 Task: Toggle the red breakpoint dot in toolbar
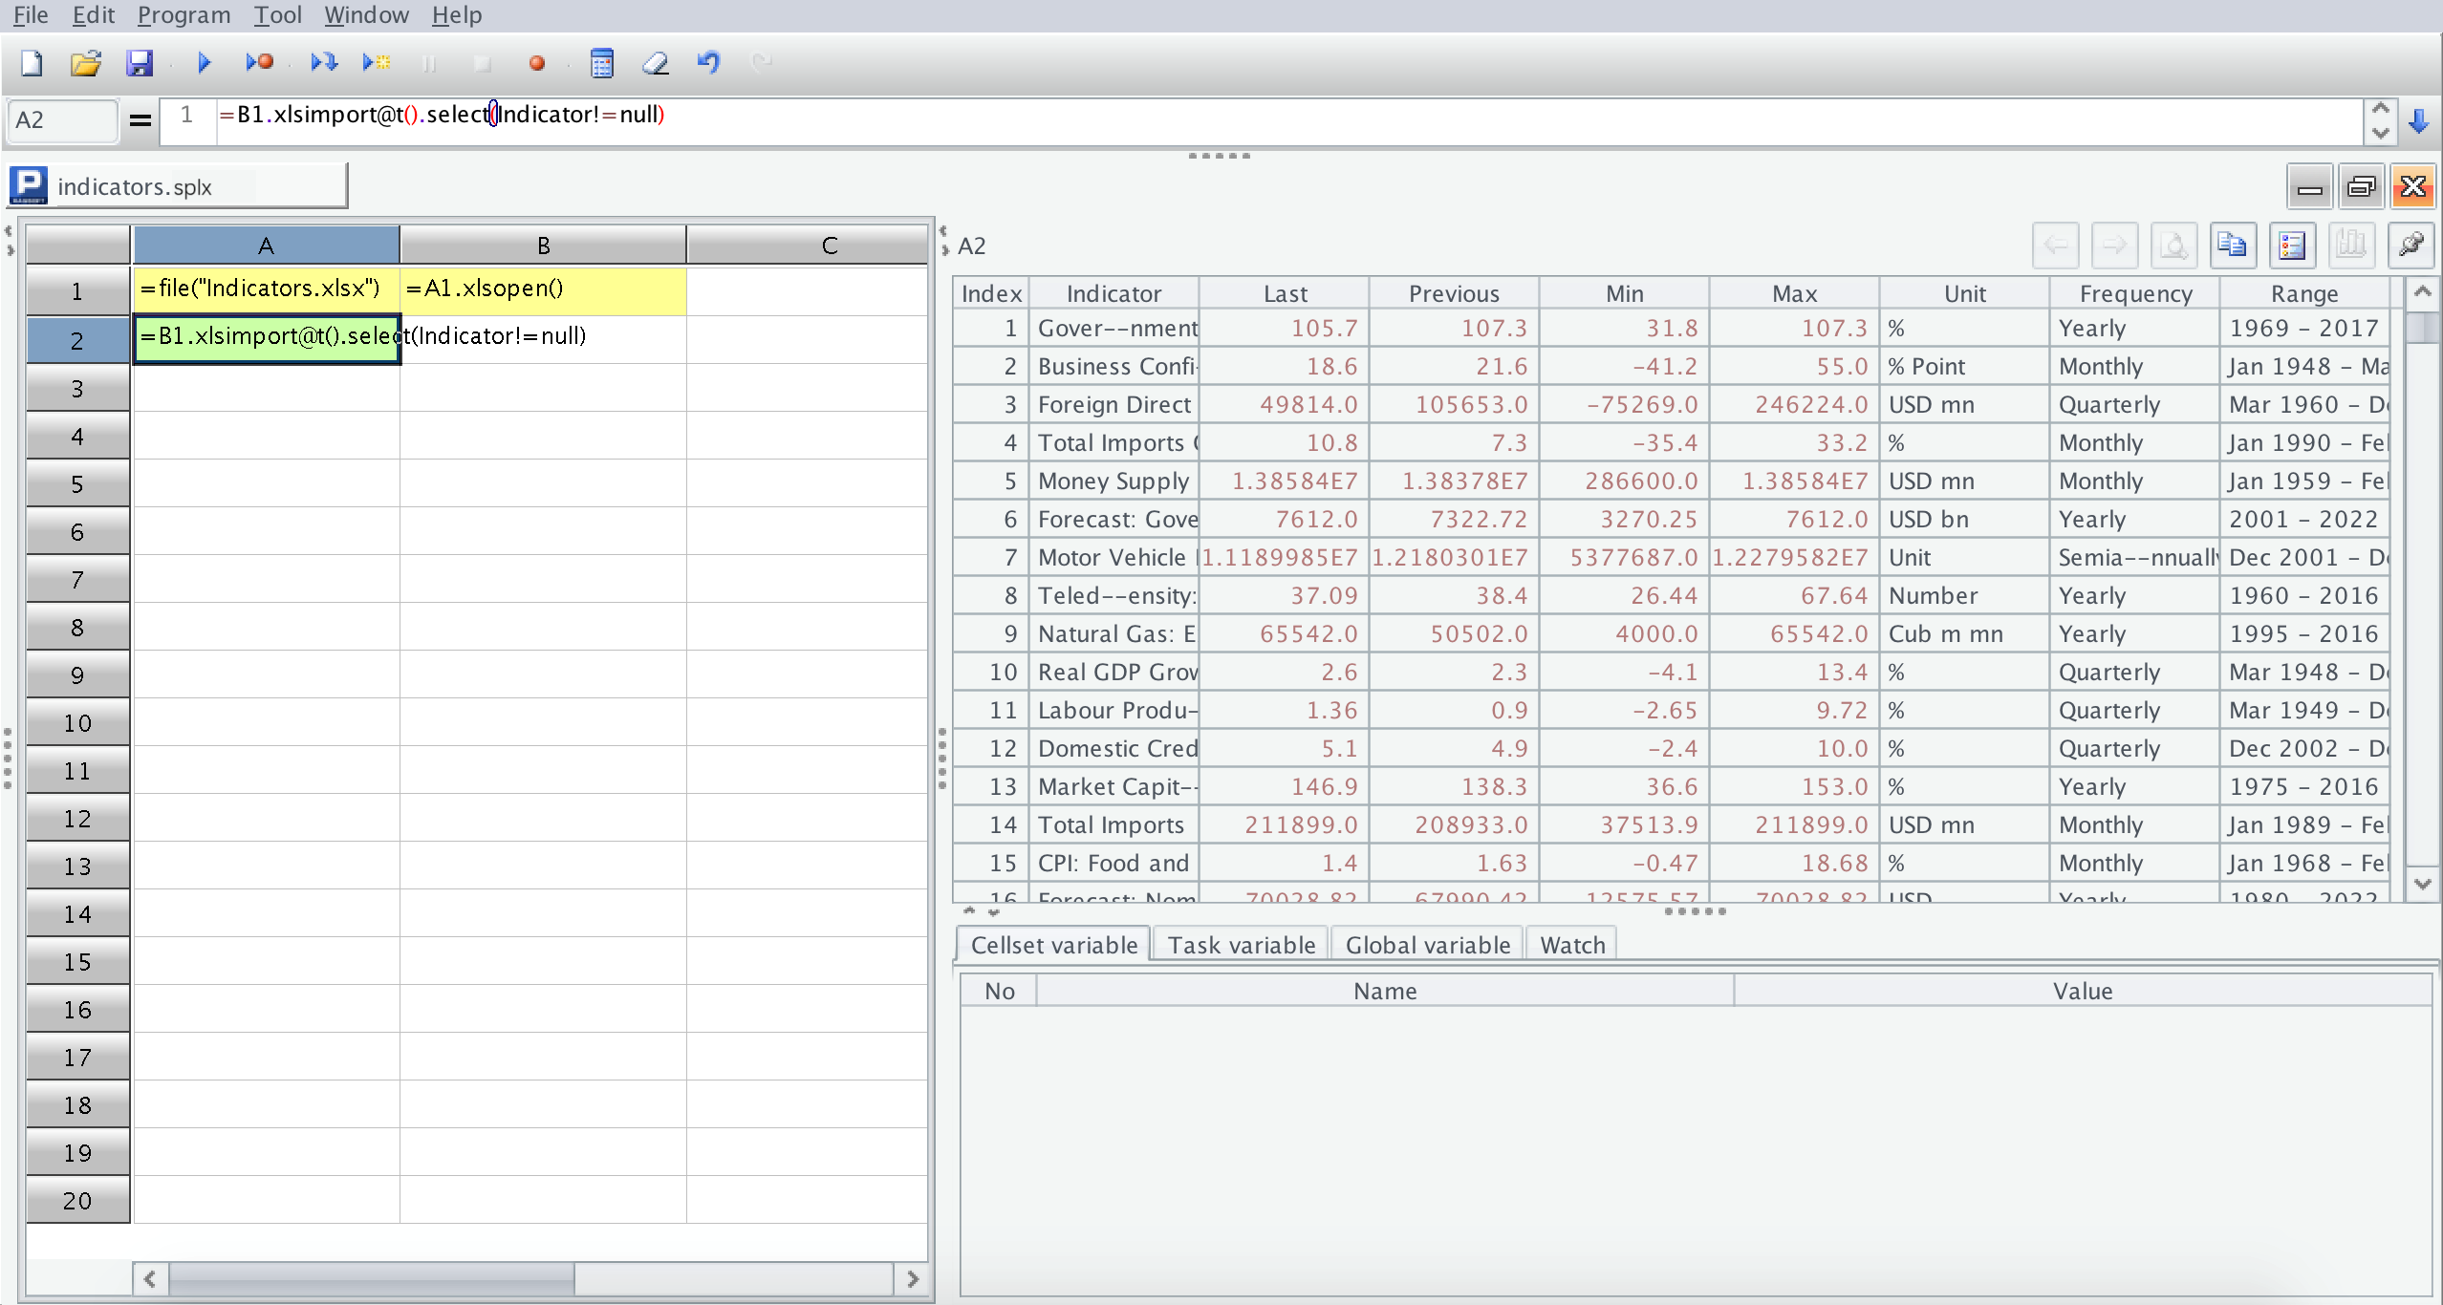click(x=537, y=63)
